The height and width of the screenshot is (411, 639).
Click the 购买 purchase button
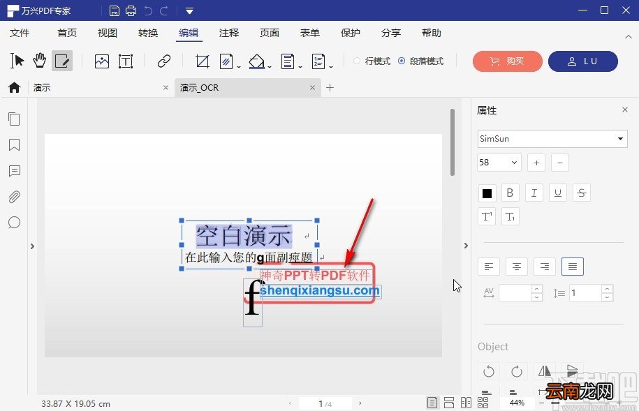click(508, 61)
